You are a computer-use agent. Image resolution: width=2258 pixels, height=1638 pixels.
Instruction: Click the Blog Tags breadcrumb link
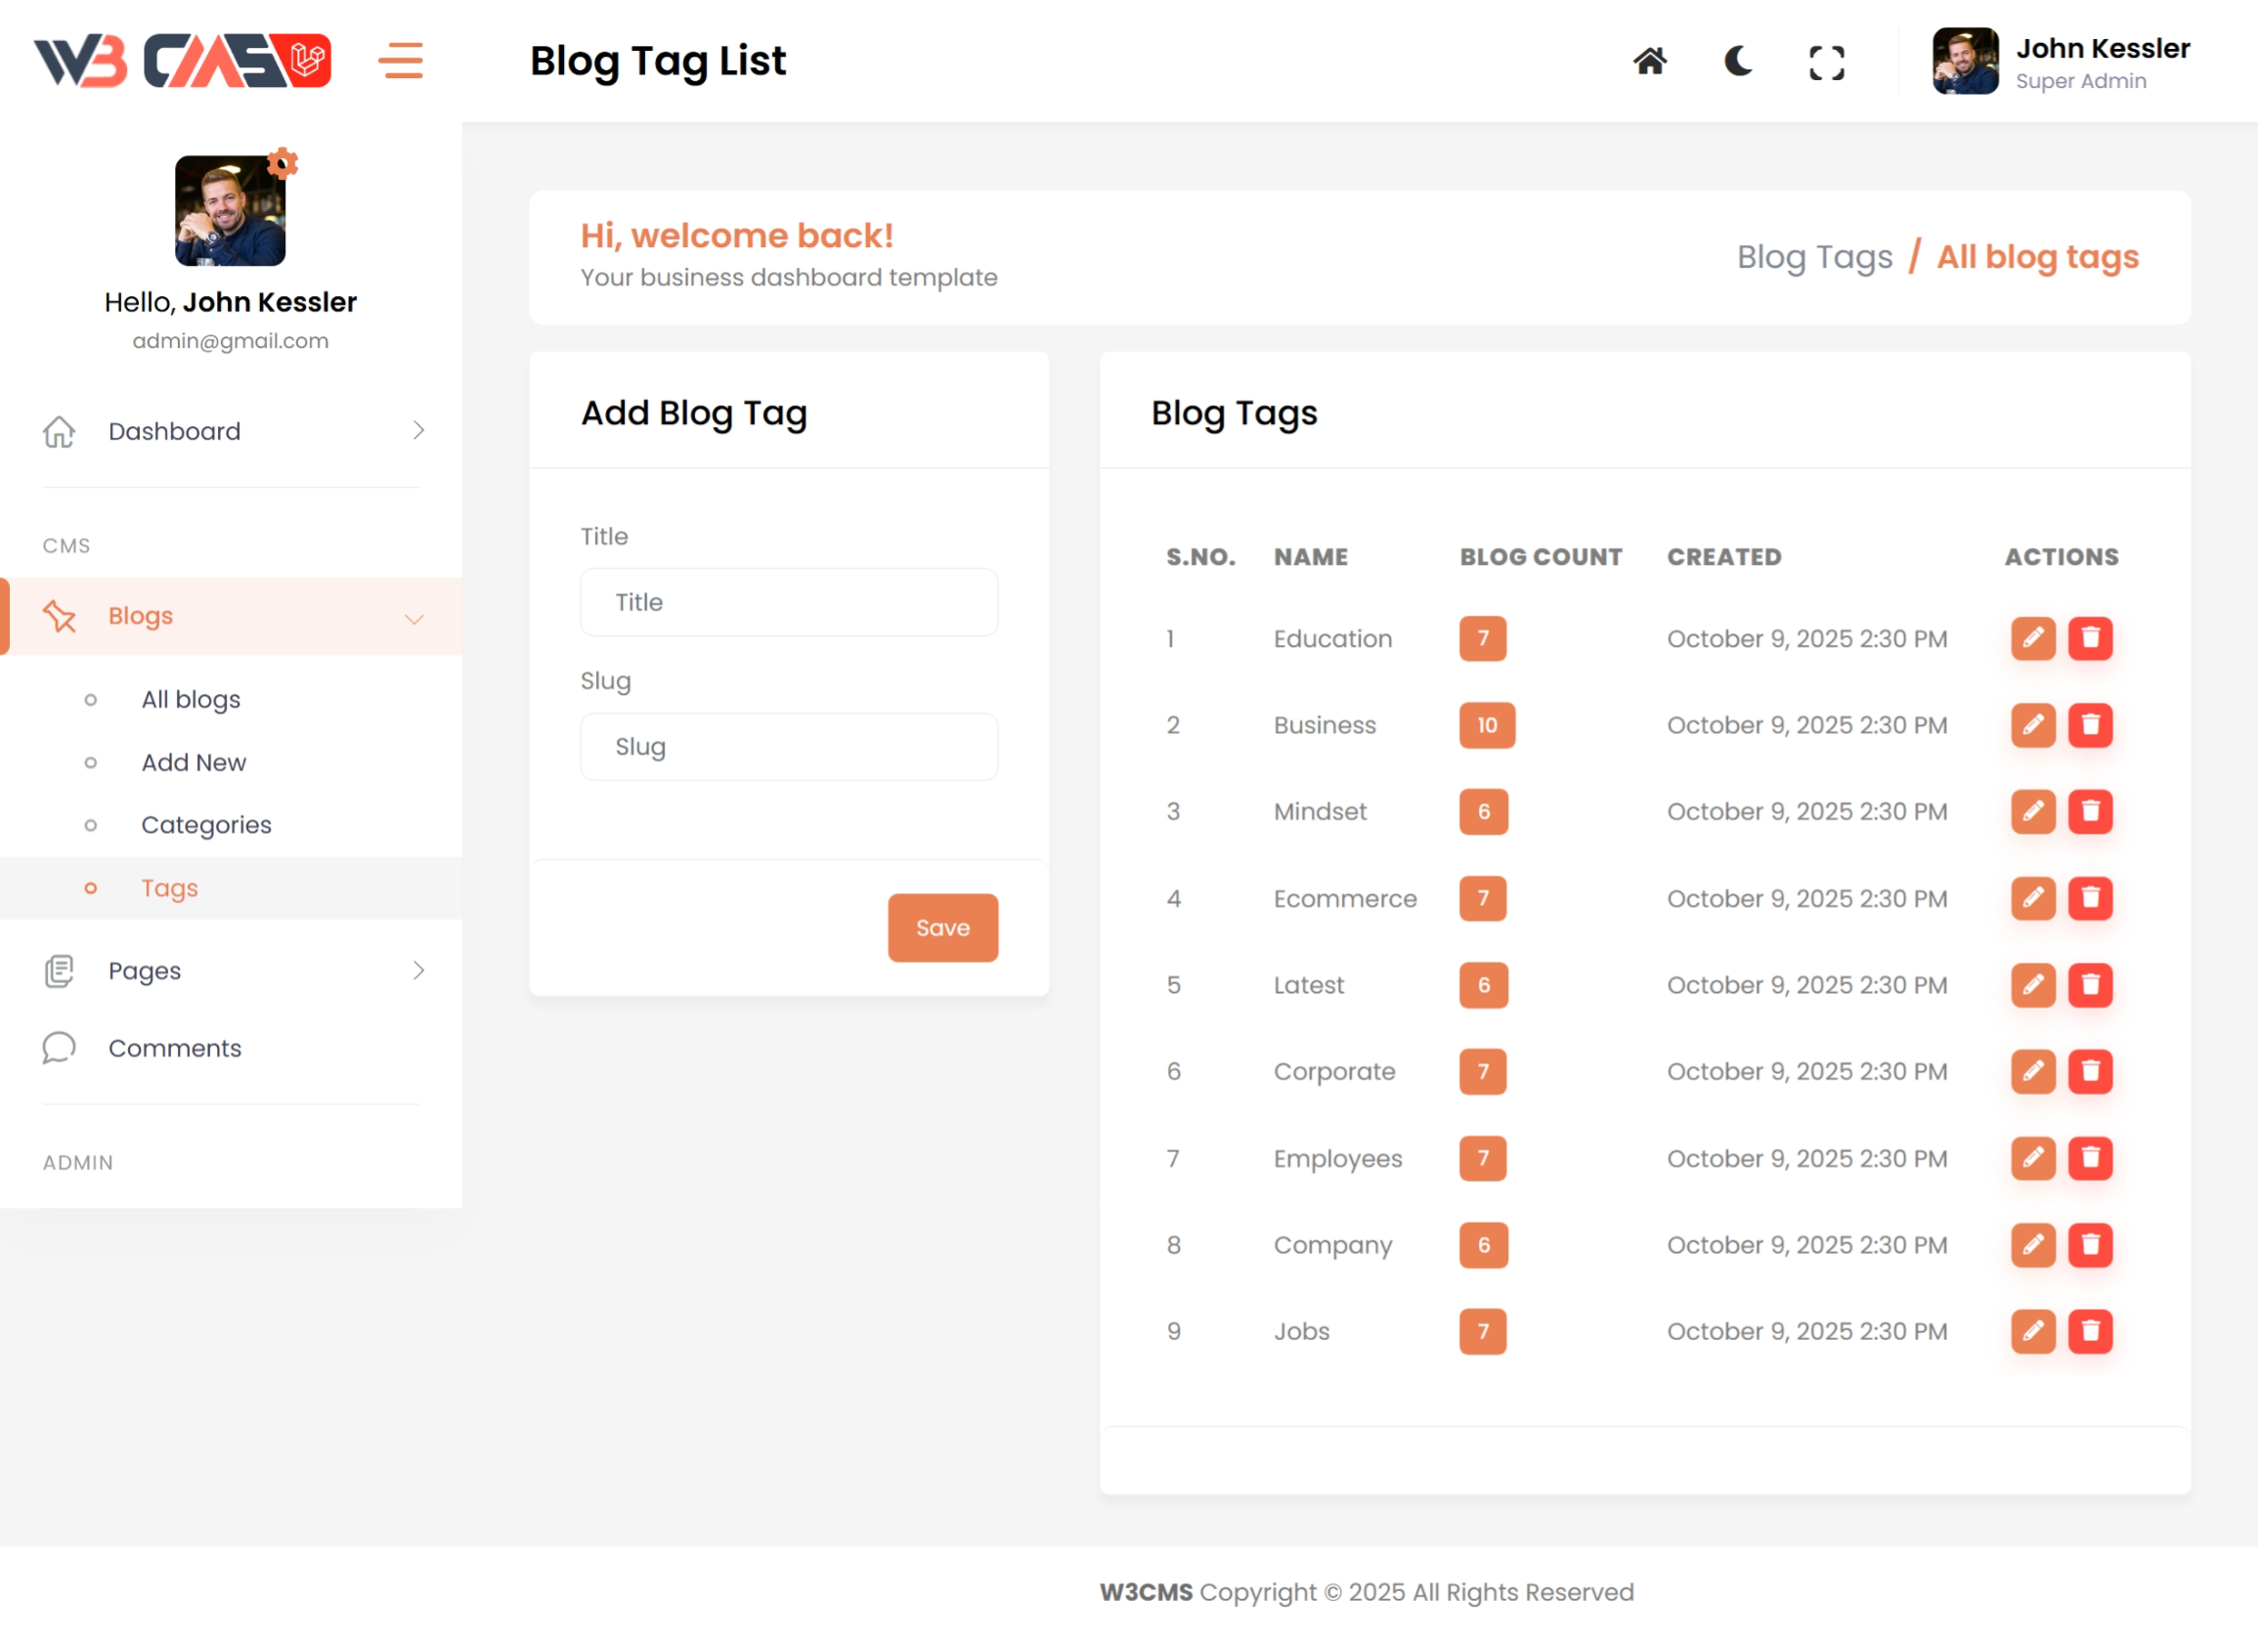pyautogui.click(x=1814, y=257)
